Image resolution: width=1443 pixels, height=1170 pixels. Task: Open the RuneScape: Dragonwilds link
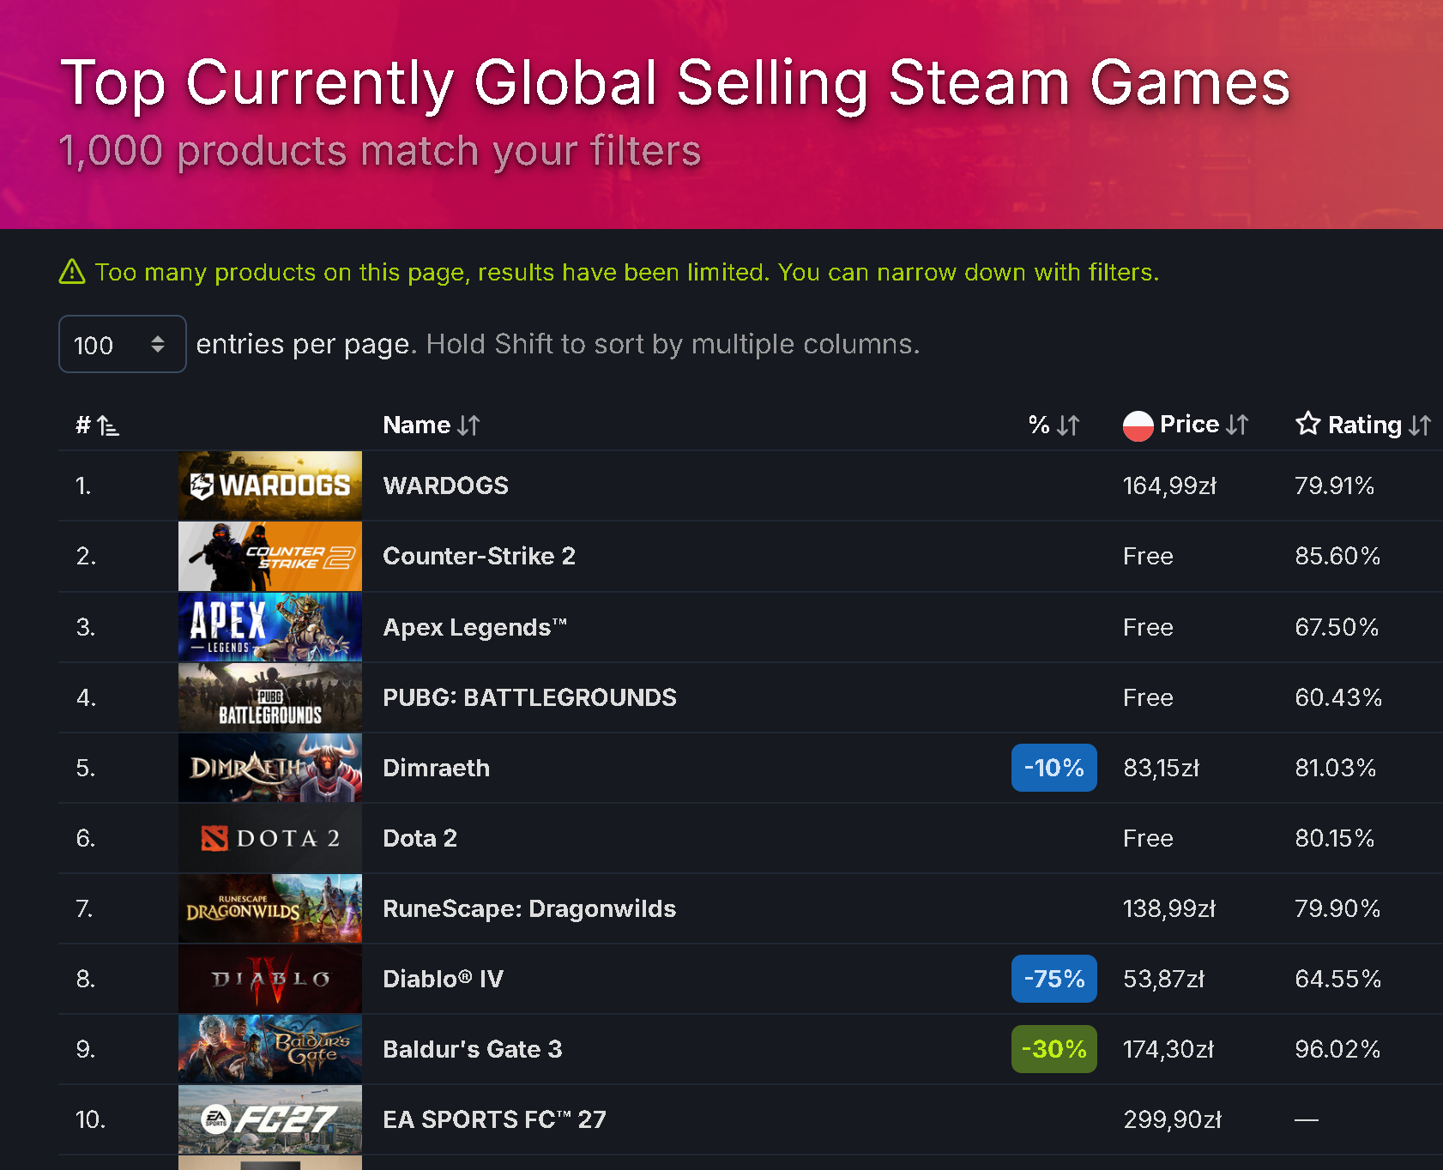[x=529, y=908]
